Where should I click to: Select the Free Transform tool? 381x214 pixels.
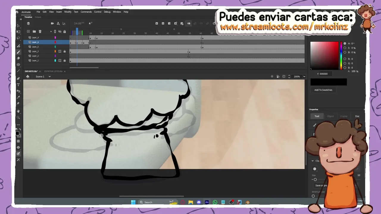(18, 32)
